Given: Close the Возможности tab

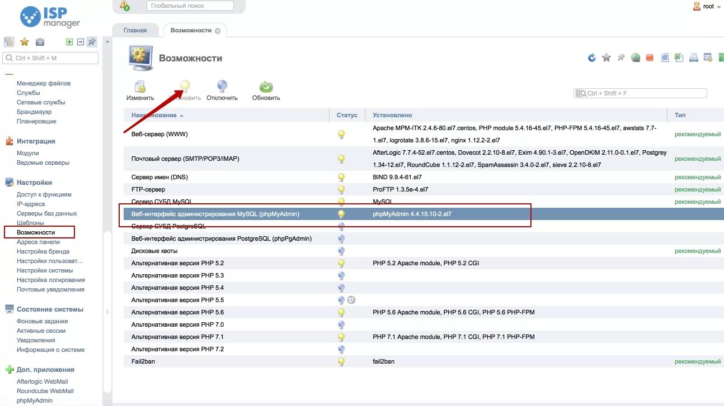Looking at the screenshot, I should pyautogui.click(x=218, y=31).
